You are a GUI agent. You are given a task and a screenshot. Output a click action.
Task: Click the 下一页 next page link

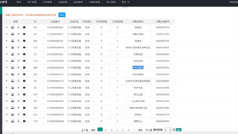[149, 130]
